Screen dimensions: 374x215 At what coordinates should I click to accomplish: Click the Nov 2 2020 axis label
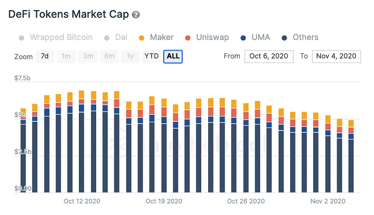328,201
